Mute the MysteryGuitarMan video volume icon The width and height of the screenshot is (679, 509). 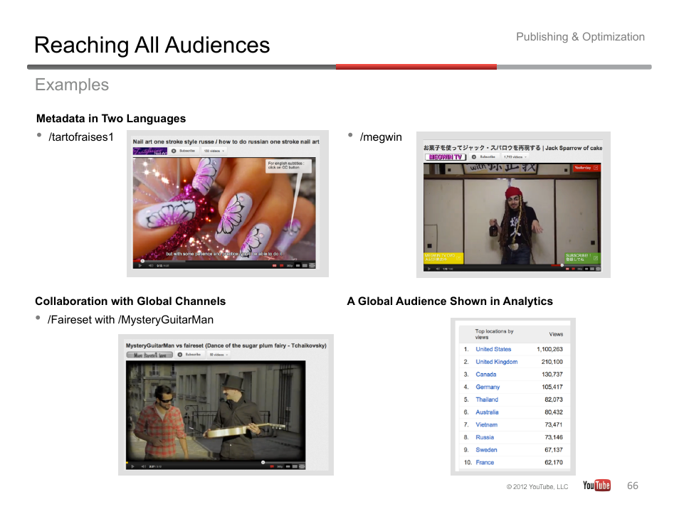pos(144,466)
